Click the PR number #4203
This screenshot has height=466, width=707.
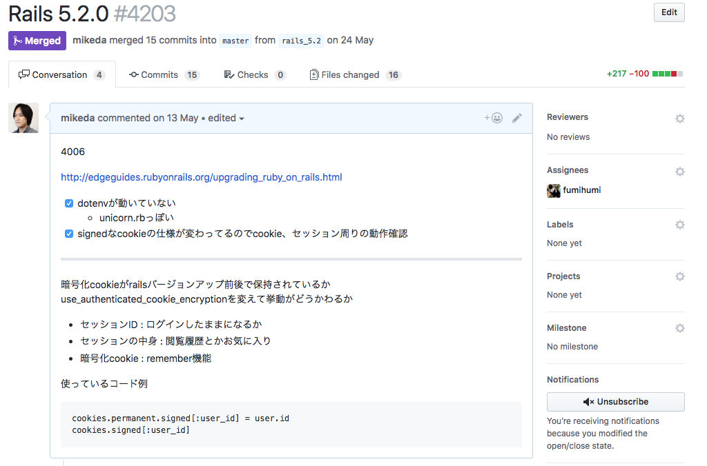pyautogui.click(x=145, y=14)
